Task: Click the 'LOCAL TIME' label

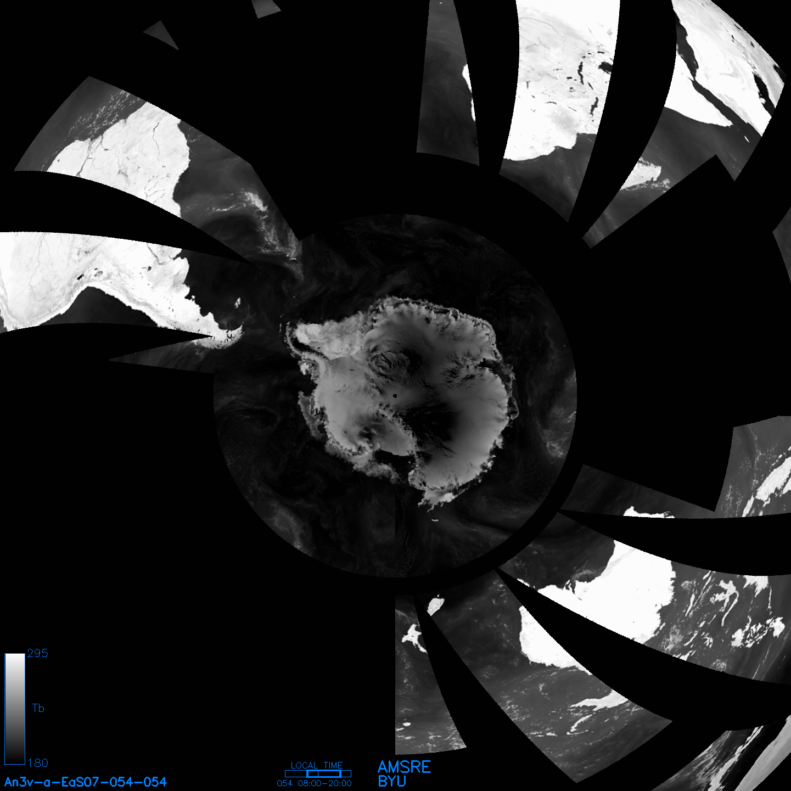Action: coord(317,765)
